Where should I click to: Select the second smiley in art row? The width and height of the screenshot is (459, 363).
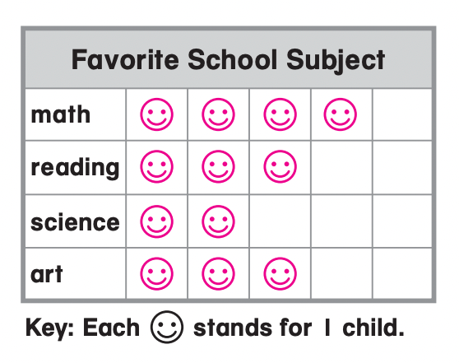[x=218, y=273]
